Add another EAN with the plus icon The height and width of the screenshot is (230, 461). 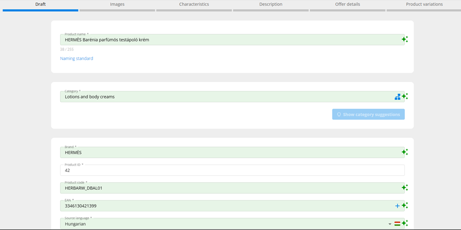pyautogui.click(x=397, y=206)
